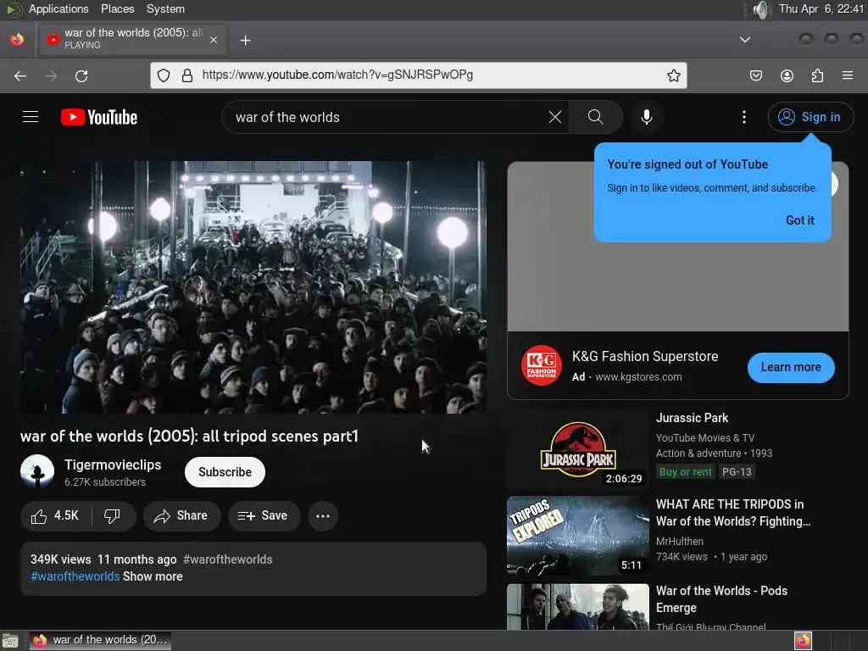Open Tigermovieclips channel avatar
868x651 pixels.
(x=37, y=471)
